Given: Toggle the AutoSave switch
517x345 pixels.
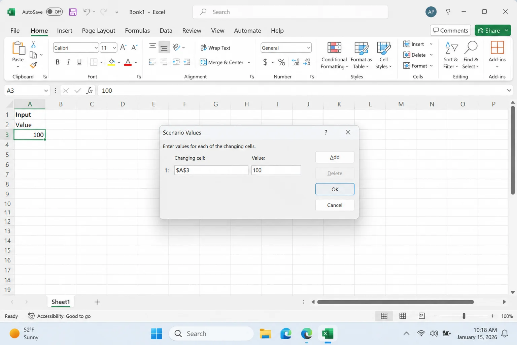Looking at the screenshot, I should click(x=55, y=12).
